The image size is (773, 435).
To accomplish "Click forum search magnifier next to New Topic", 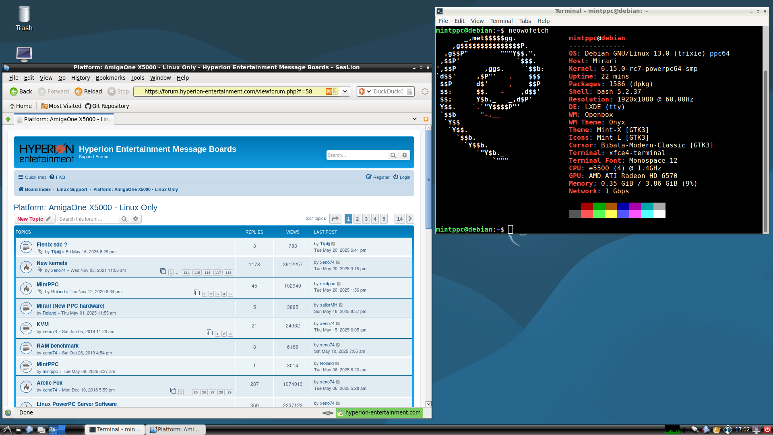I will pos(124,219).
